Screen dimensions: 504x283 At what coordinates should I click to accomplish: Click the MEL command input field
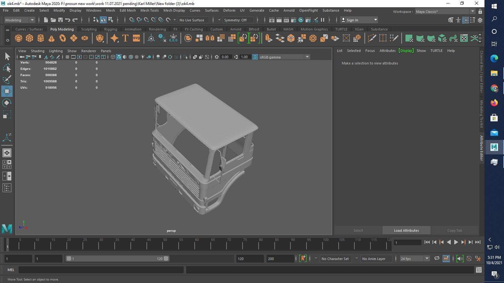pos(101,270)
